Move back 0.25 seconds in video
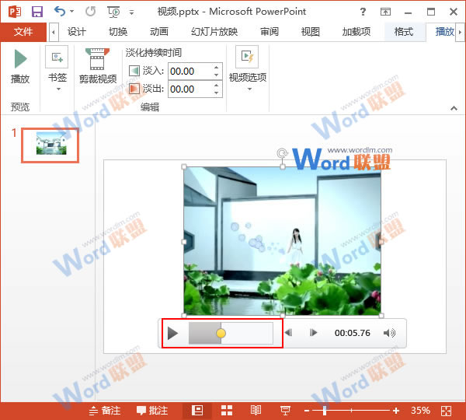466x420 pixels. [288, 333]
